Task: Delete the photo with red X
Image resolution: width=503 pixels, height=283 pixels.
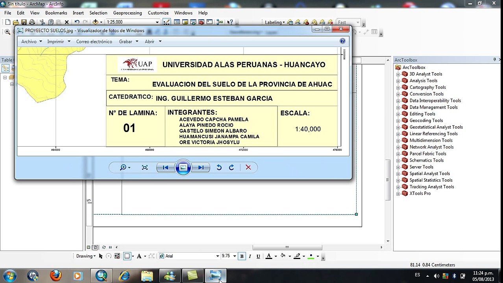Action: click(248, 167)
